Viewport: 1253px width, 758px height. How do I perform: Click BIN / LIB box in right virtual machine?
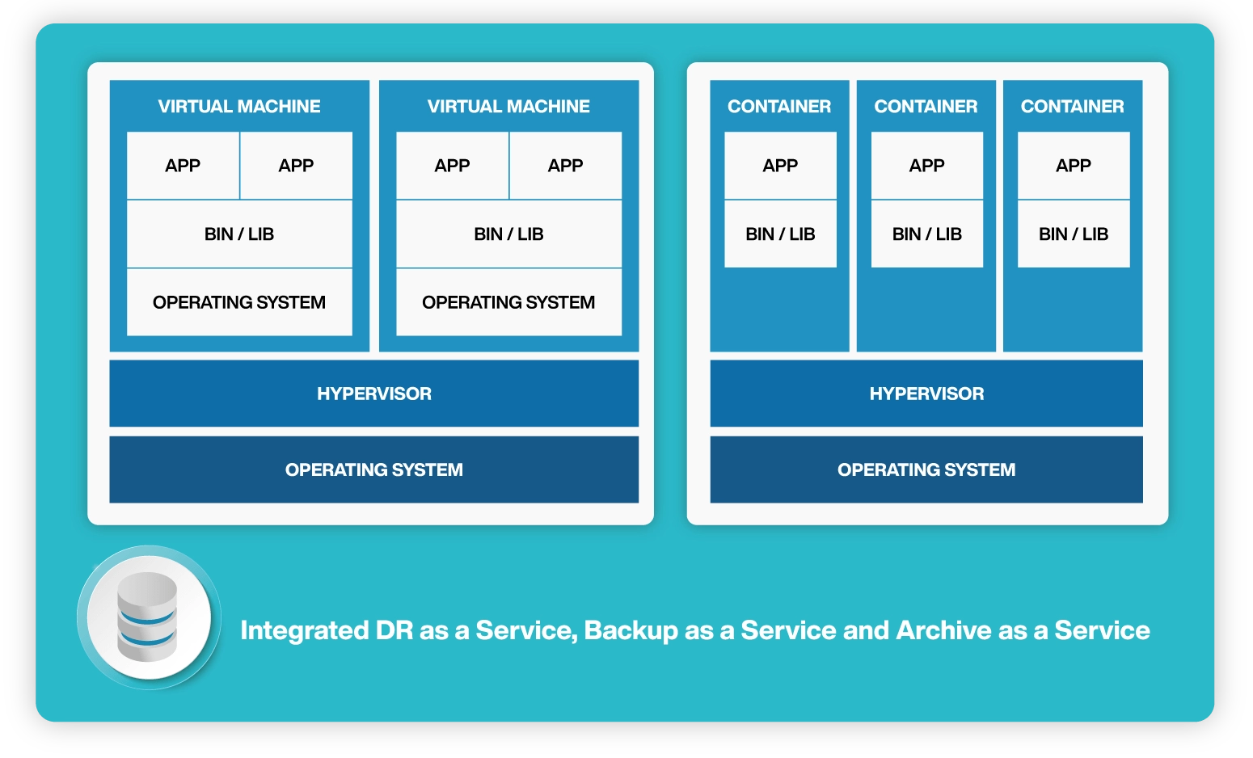(508, 234)
